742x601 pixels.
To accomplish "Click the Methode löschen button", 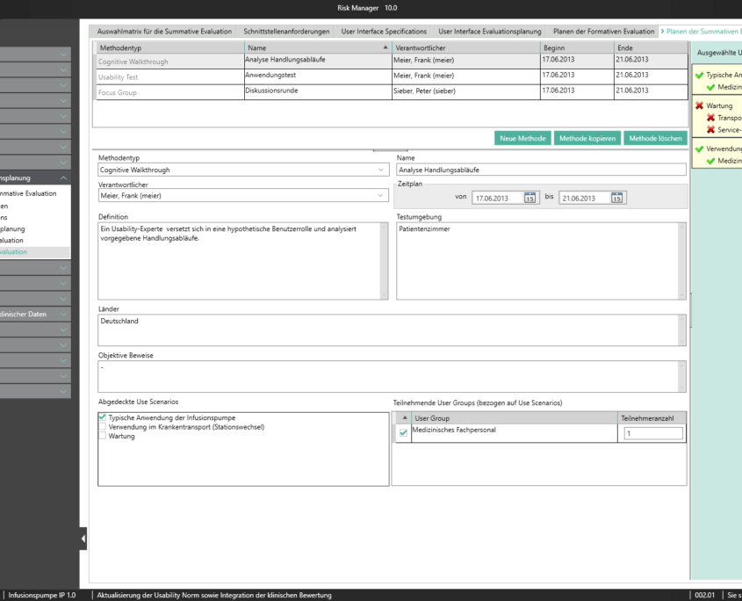I will [655, 138].
